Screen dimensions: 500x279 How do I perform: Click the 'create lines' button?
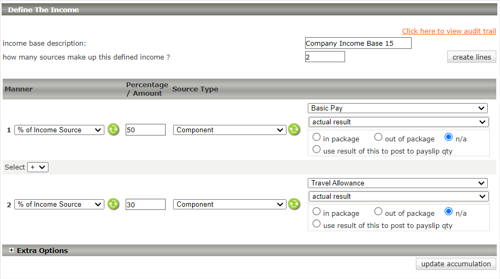pyautogui.click(x=471, y=57)
